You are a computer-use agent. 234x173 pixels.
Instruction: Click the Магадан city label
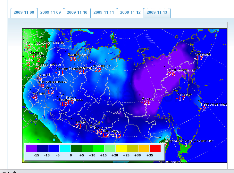pyautogui.click(x=184, y=94)
